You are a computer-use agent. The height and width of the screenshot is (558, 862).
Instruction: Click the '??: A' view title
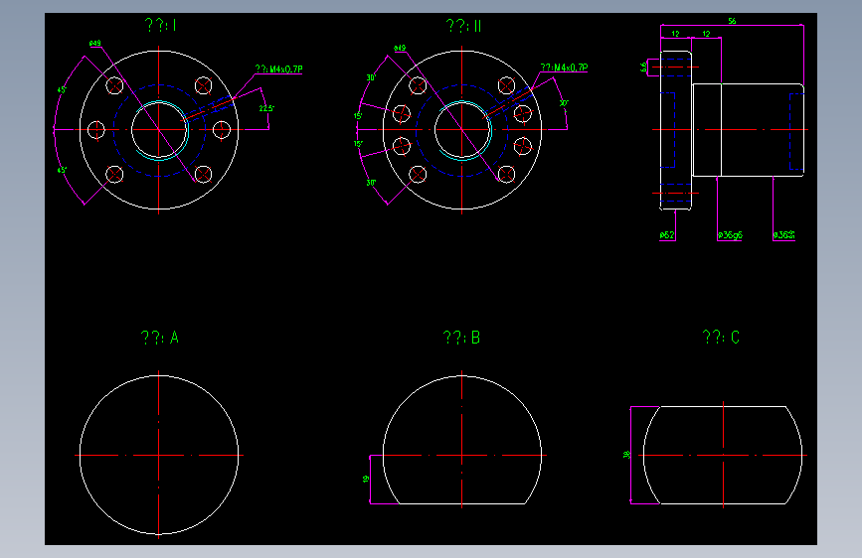160,338
